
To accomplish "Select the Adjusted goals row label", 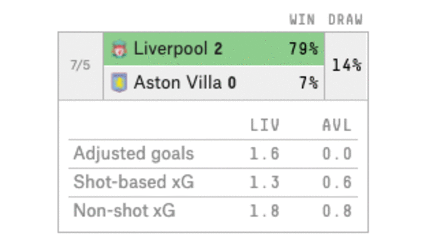I will (134, 153).
